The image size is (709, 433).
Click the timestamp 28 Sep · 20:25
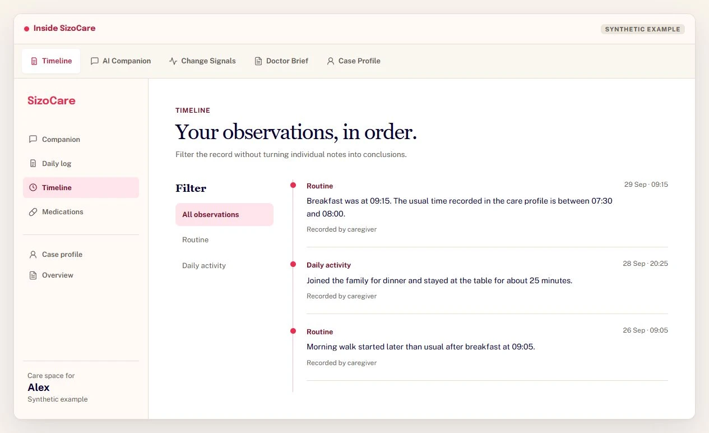click(645, 263)
